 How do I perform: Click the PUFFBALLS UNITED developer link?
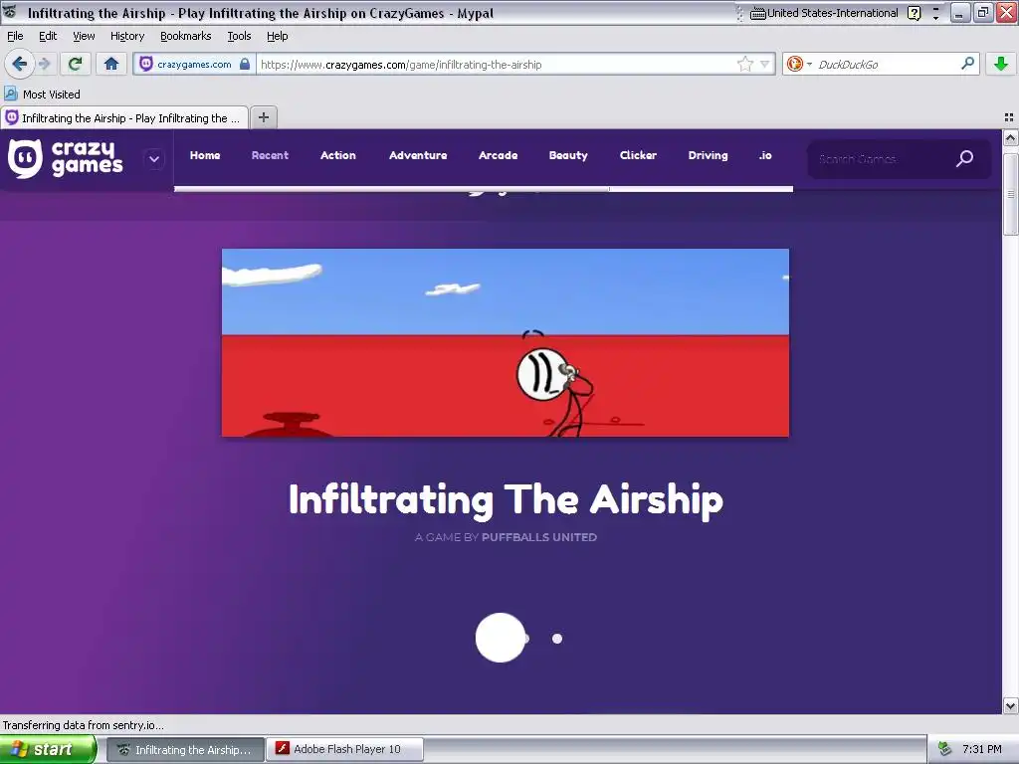point(538,537)
